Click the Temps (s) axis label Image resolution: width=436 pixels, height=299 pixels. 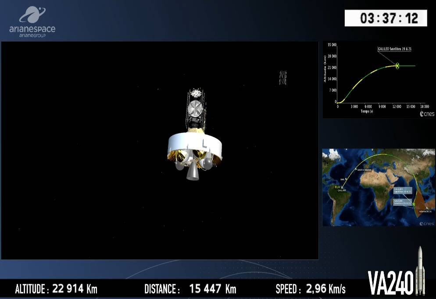point(367,111)
